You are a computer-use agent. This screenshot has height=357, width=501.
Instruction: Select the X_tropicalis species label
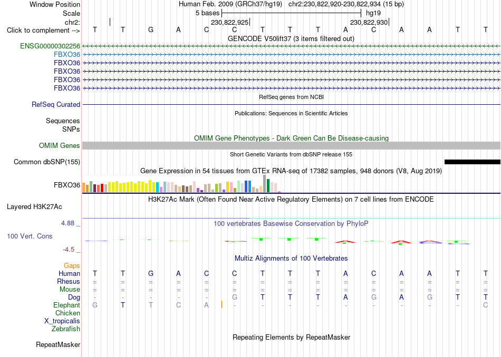[62, 321]
